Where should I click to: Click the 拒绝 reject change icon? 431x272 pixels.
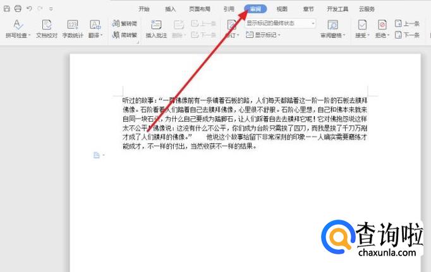(382, 25)
